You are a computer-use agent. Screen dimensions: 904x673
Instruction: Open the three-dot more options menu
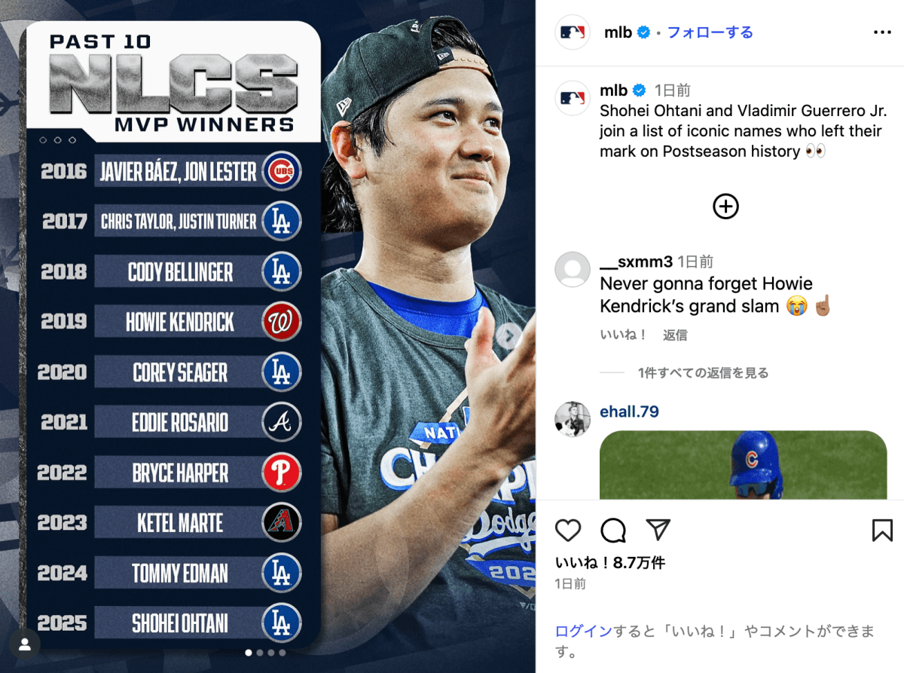(882, 32)
